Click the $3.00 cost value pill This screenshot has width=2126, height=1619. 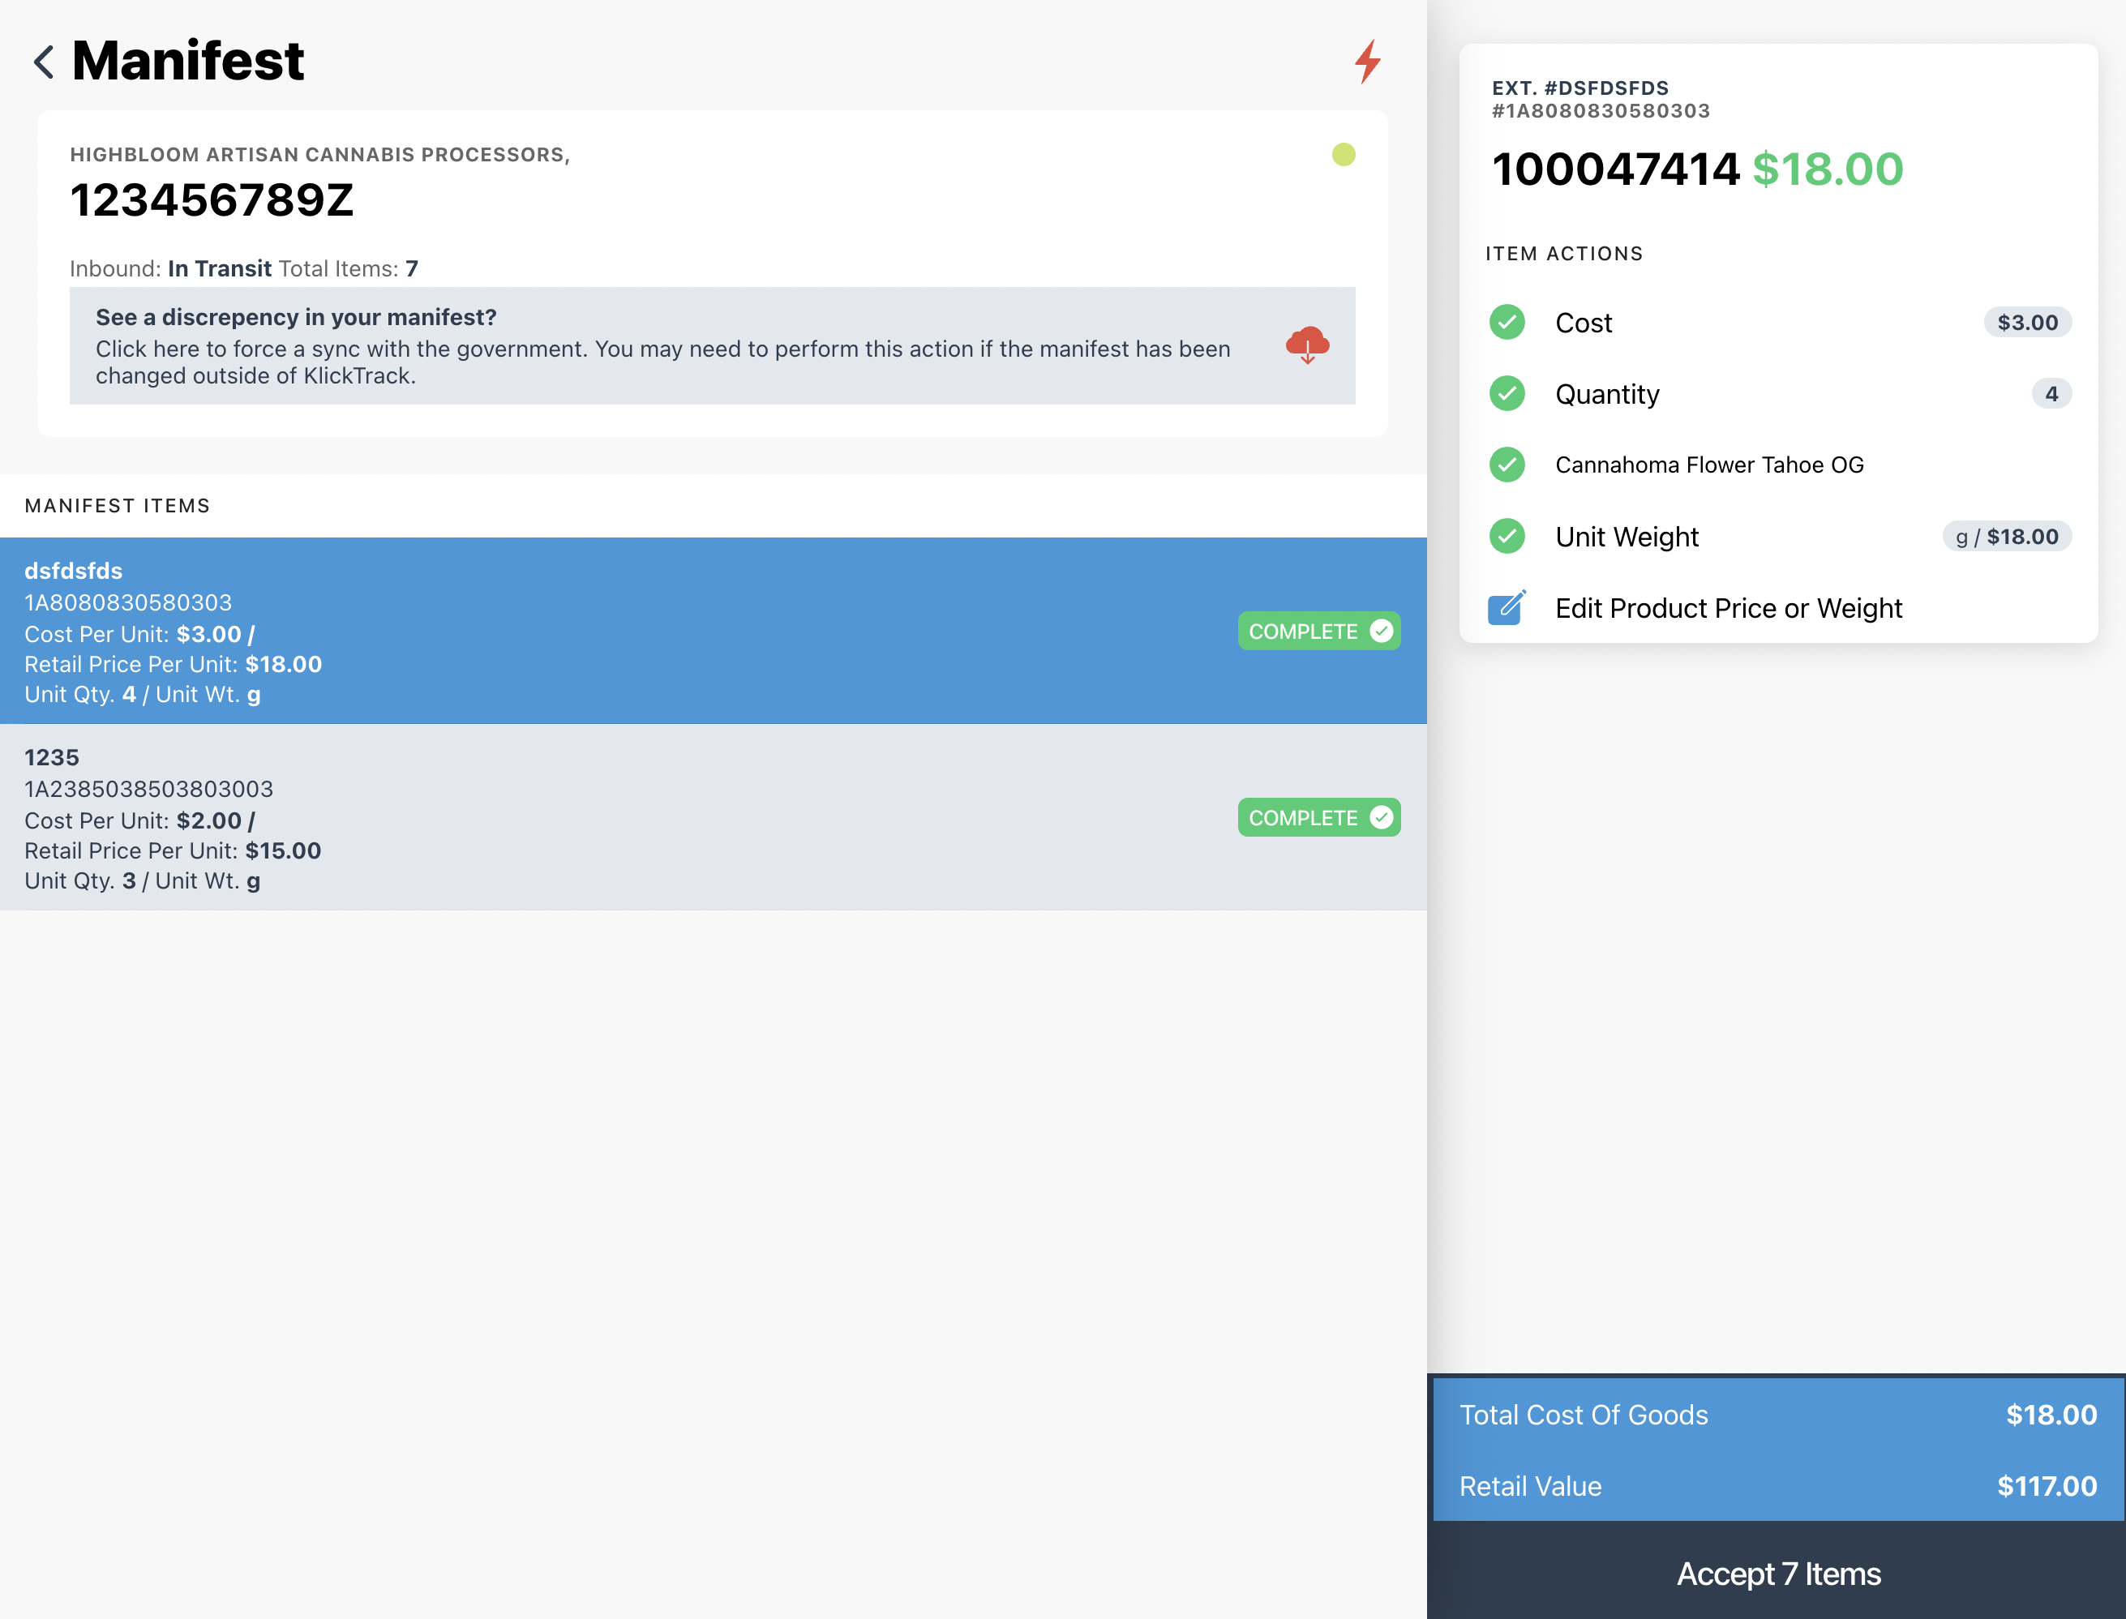coord(2027,323)
